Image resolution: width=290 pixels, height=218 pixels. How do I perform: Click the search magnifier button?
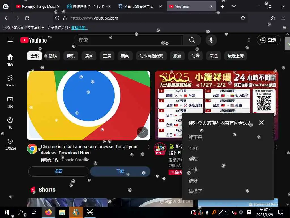[192, 40]
